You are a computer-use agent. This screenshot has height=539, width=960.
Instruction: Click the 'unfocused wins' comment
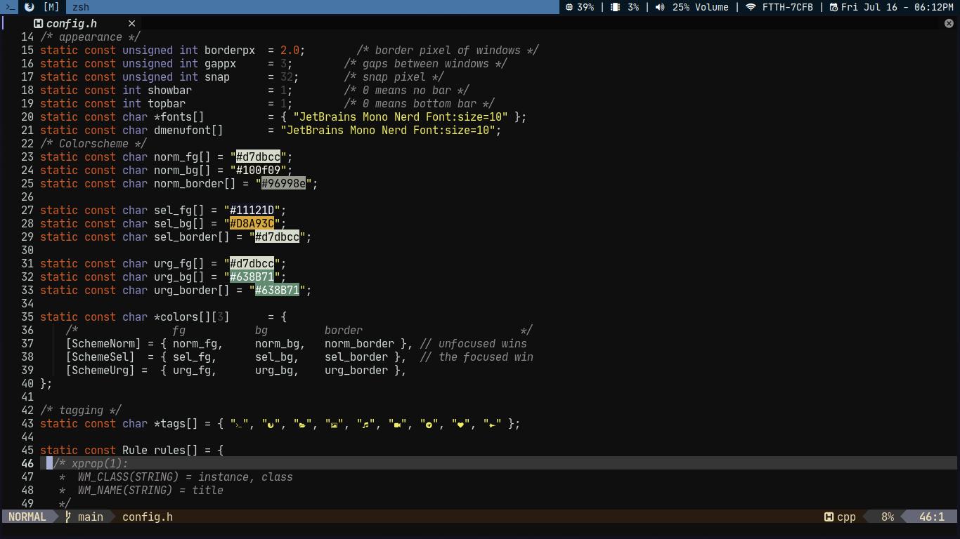pos(474,344)
